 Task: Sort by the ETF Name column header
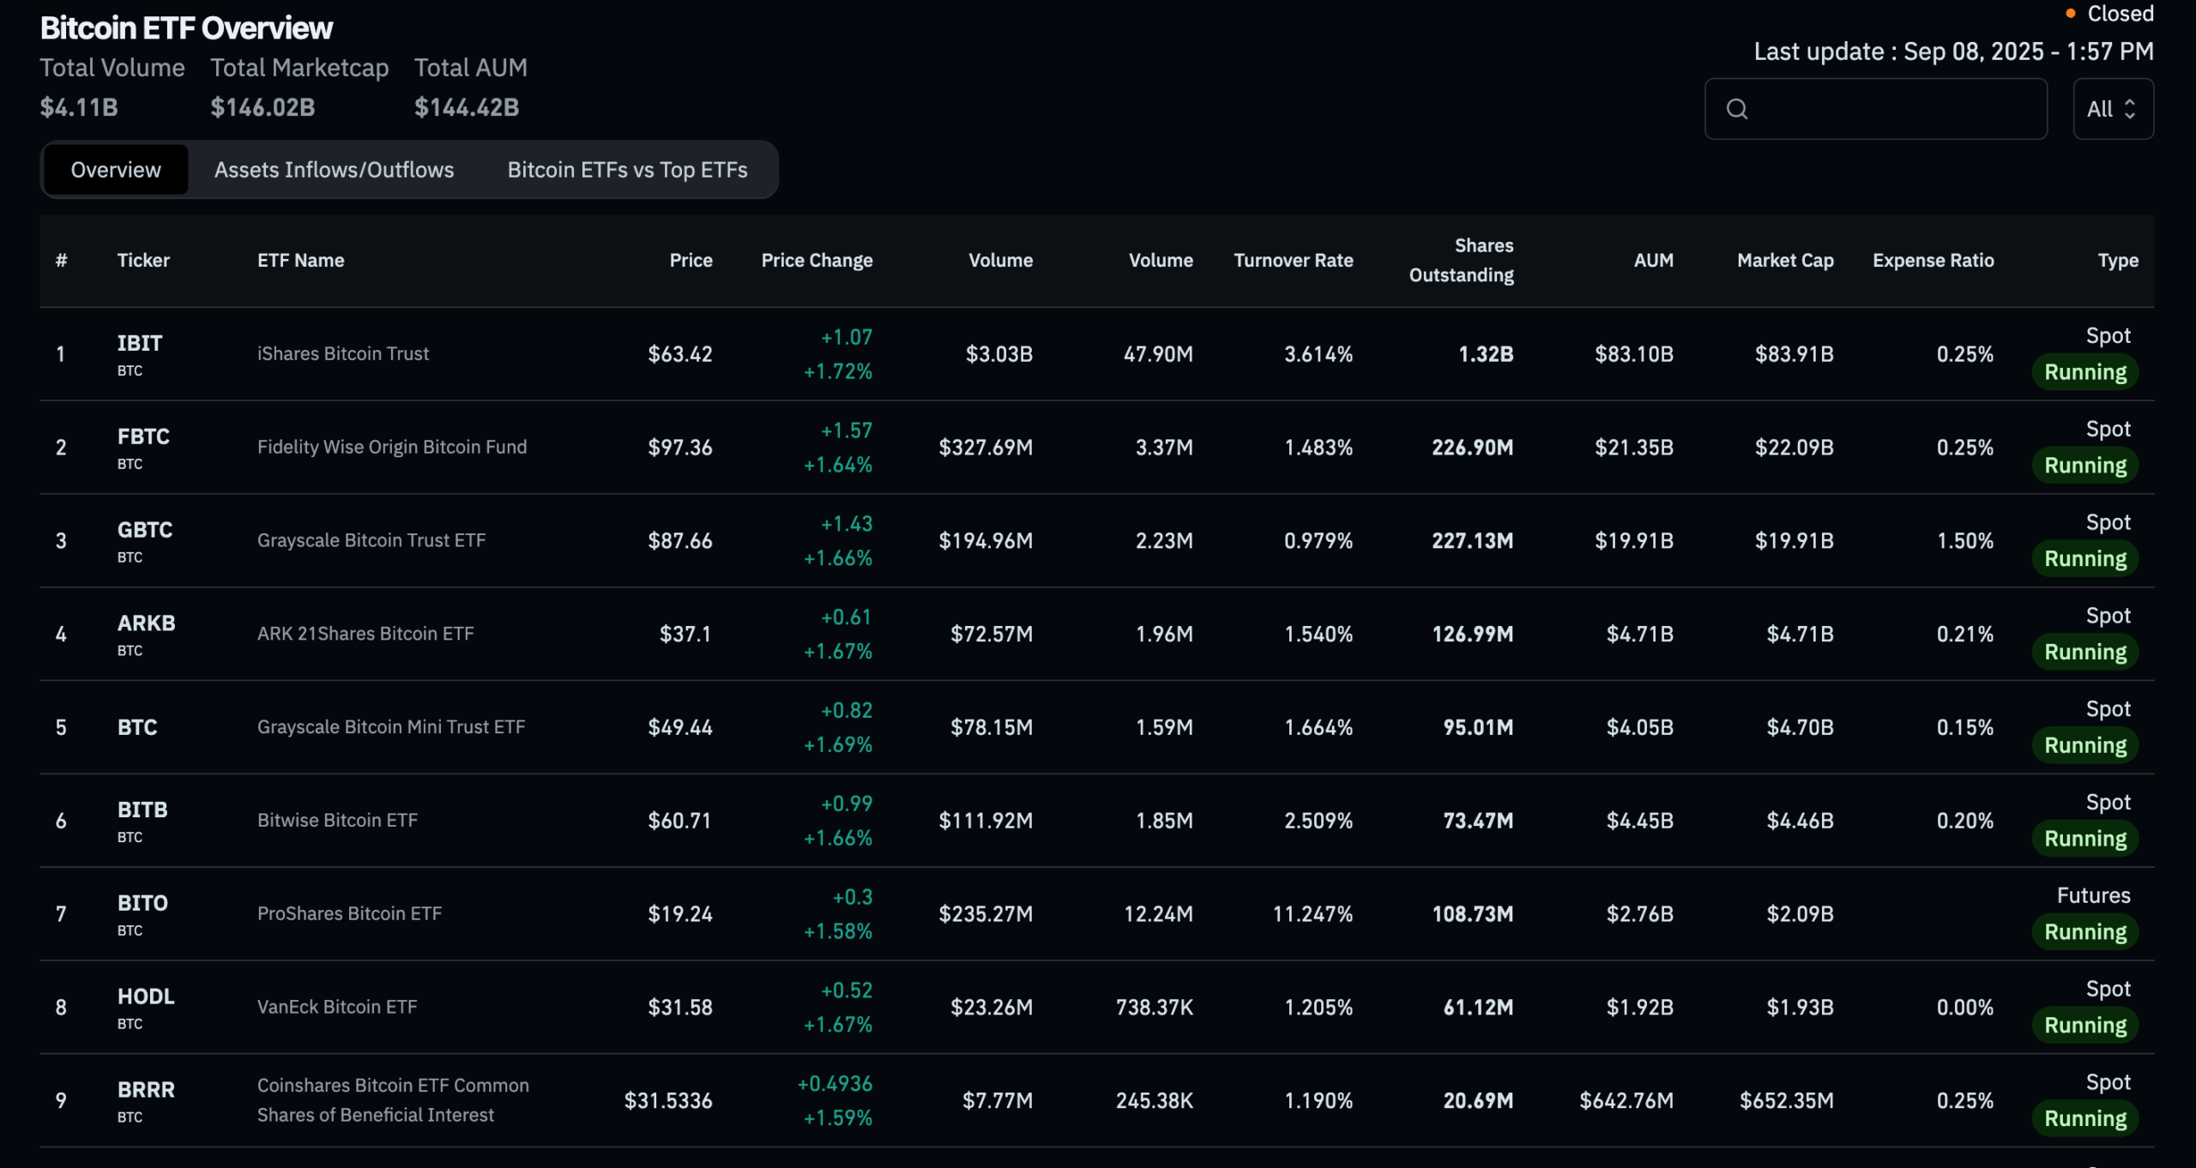(300, 260)
